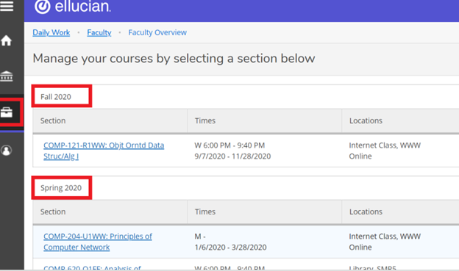Open COMP-204-U1WW Principles of Computer Network
This screenshot has width=459, height=271.
click(98, 242)
